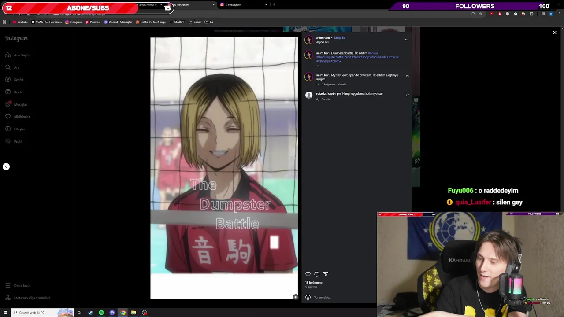Open ChatGPT bookmark
The image size is (564, 317).
click(x=177, y=22)
